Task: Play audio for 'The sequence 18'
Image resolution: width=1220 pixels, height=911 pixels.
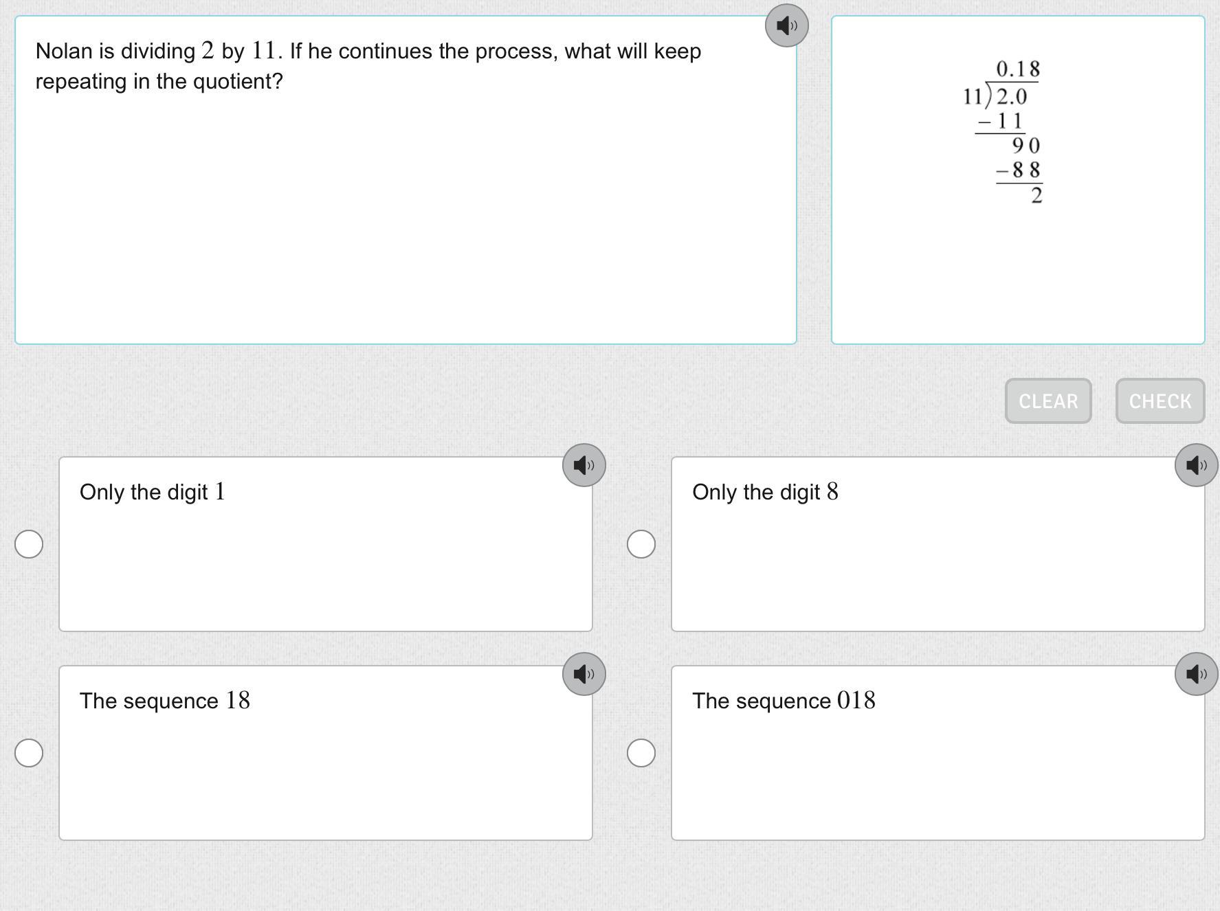Action: point(584,674)
